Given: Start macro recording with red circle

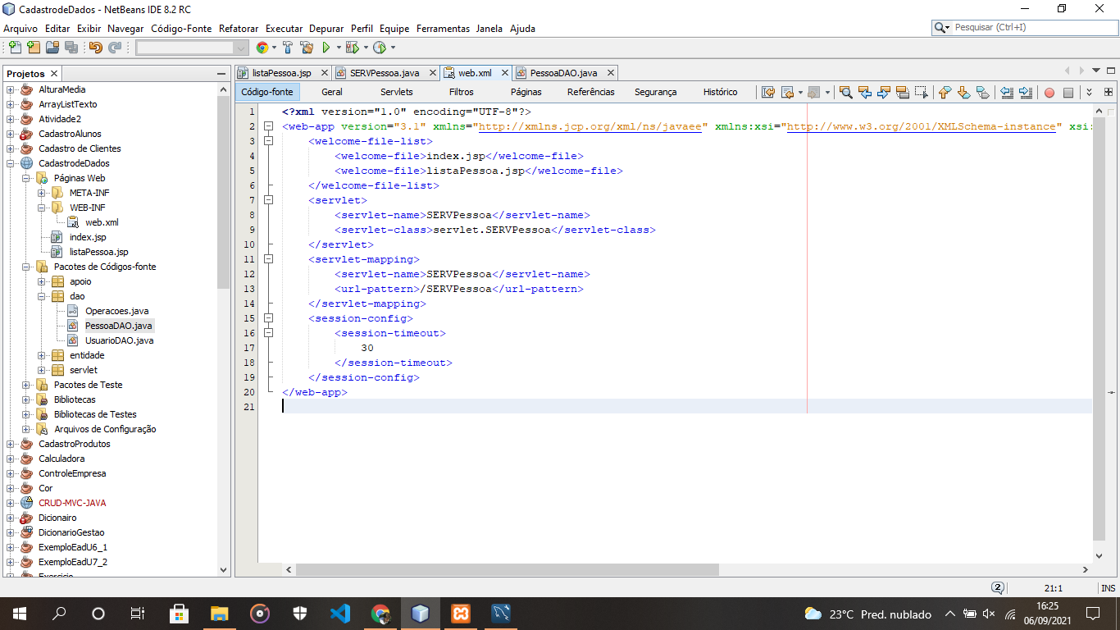Looking at the screenshot, I should 1049,93.
